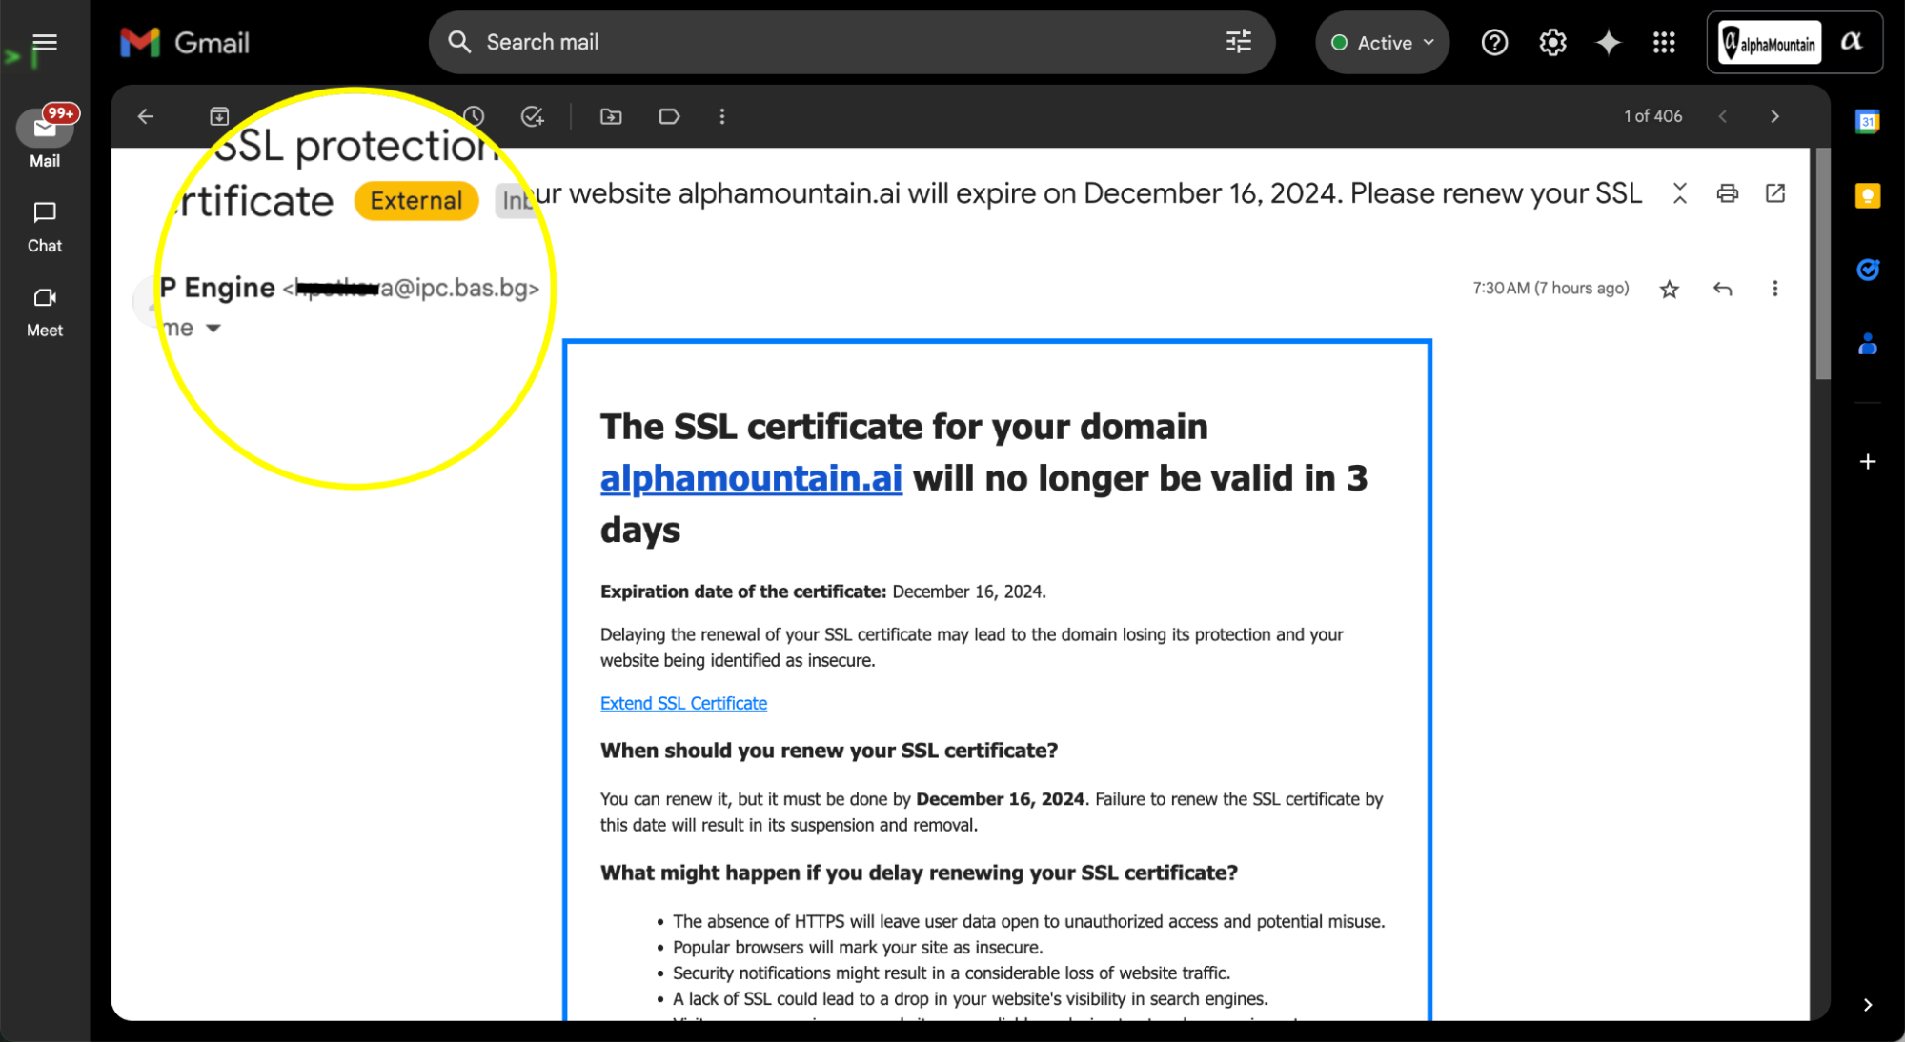Move the email to a folder
Image resolution: width=1905 pixels, height=1043 pixels.
coord(611,116)
